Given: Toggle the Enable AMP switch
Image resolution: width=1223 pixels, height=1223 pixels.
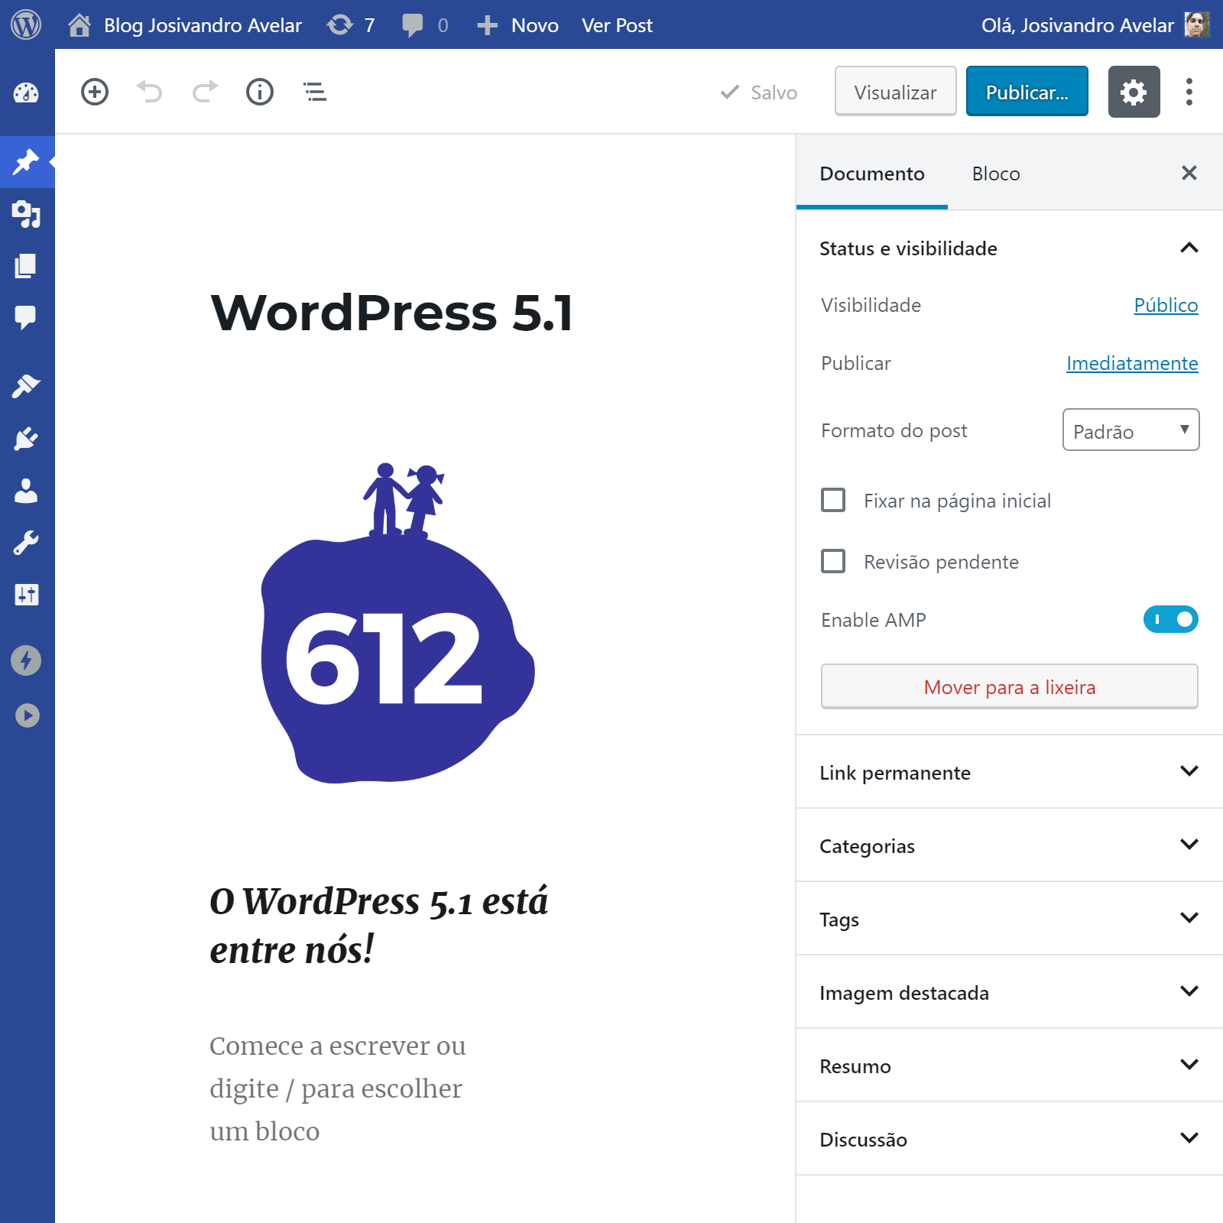Looking at the screenshot, I should [1171, 619].
